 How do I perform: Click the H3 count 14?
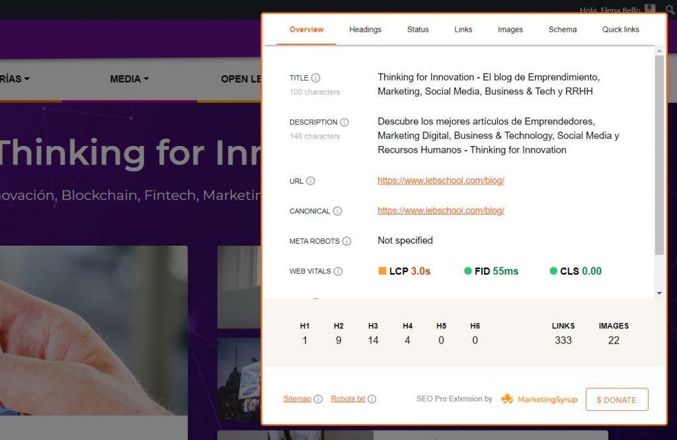coord(373,340)
